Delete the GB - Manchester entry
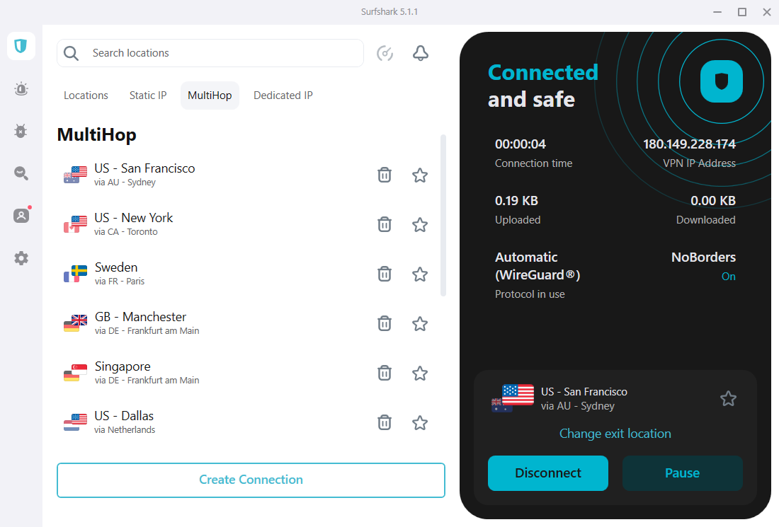Screen dimensions: 779x527 point(385,323)
